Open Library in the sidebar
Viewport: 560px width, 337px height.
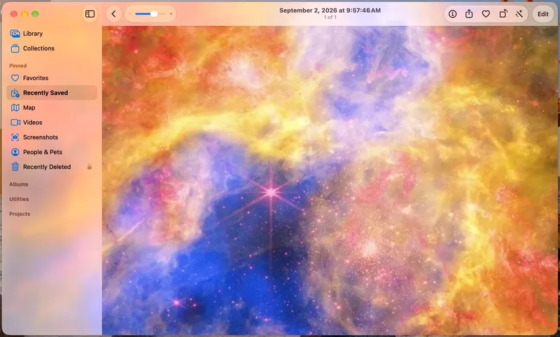click(52, 34)
